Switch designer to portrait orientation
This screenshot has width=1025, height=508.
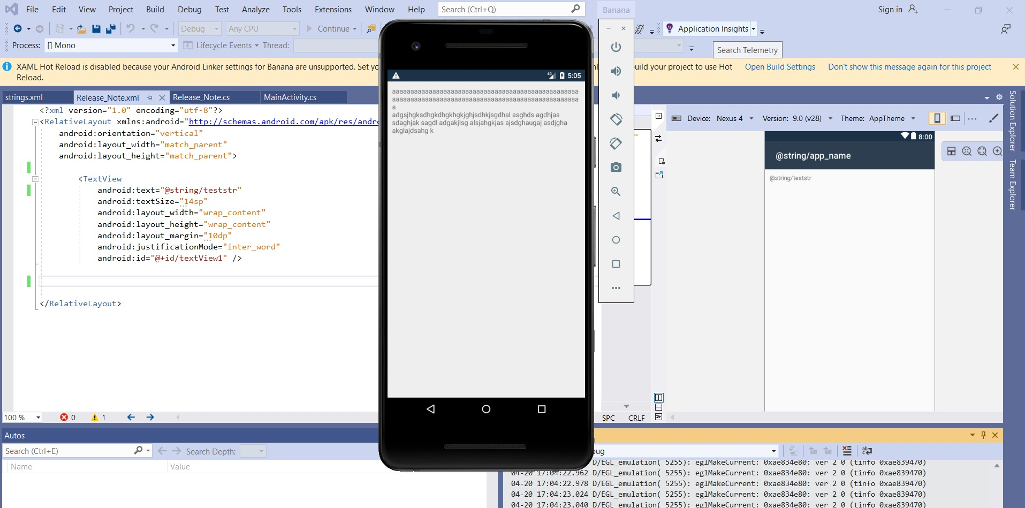(937, 118)
